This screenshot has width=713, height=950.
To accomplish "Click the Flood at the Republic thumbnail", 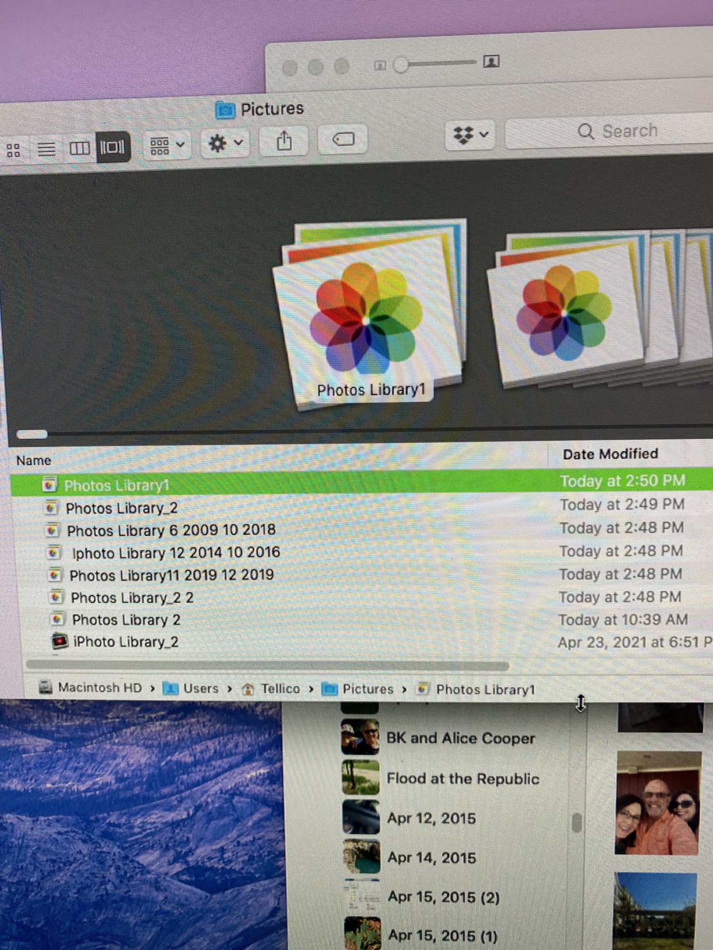I will (x=360, y=778).
